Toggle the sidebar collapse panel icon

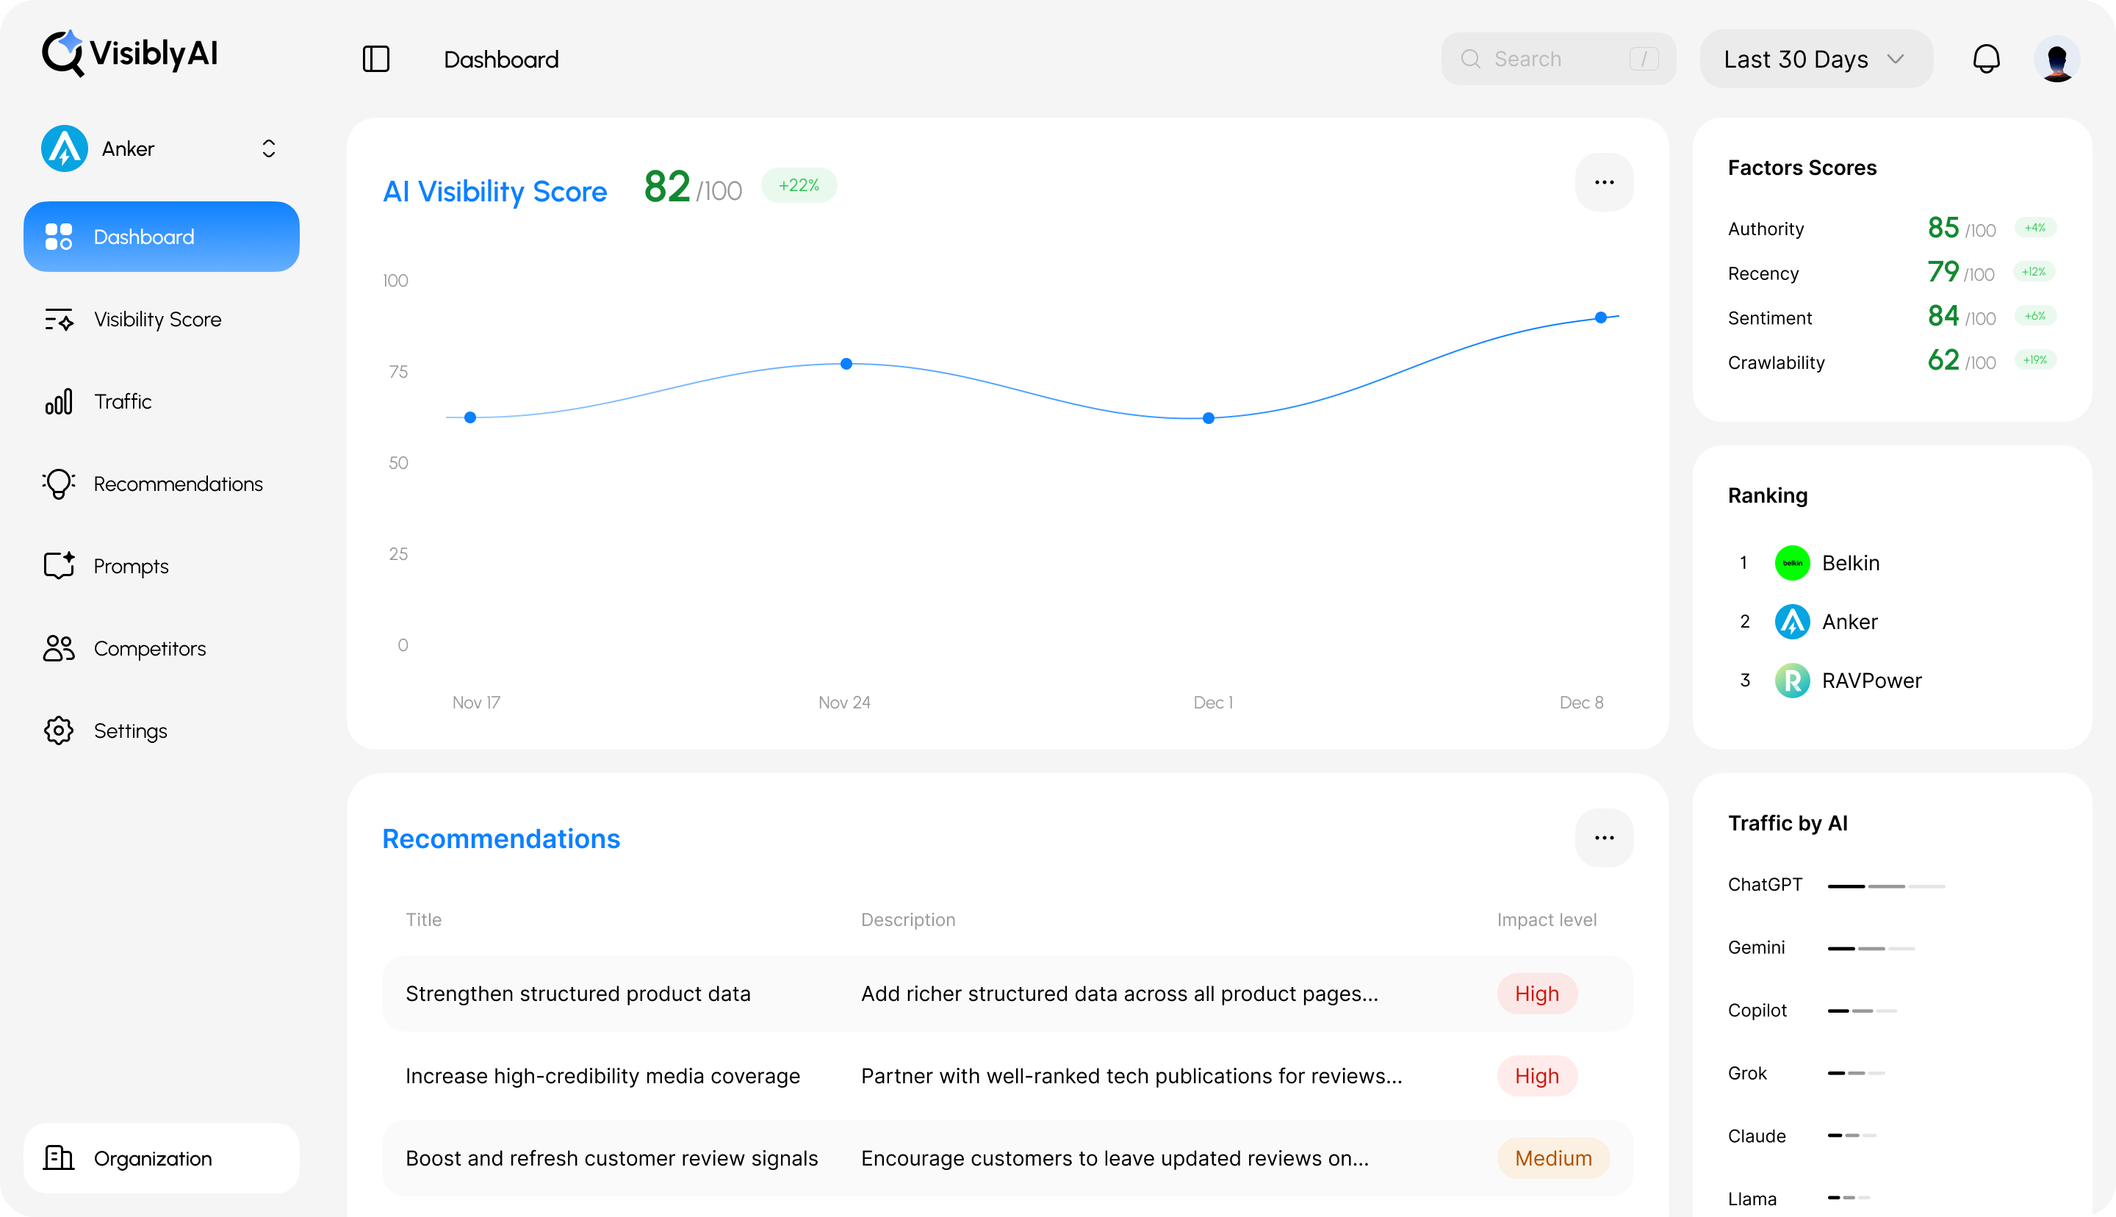[x=375, y=59]
